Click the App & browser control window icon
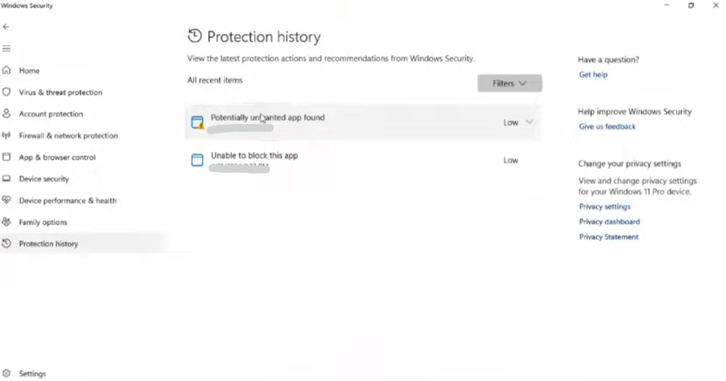 click(7, 157)
